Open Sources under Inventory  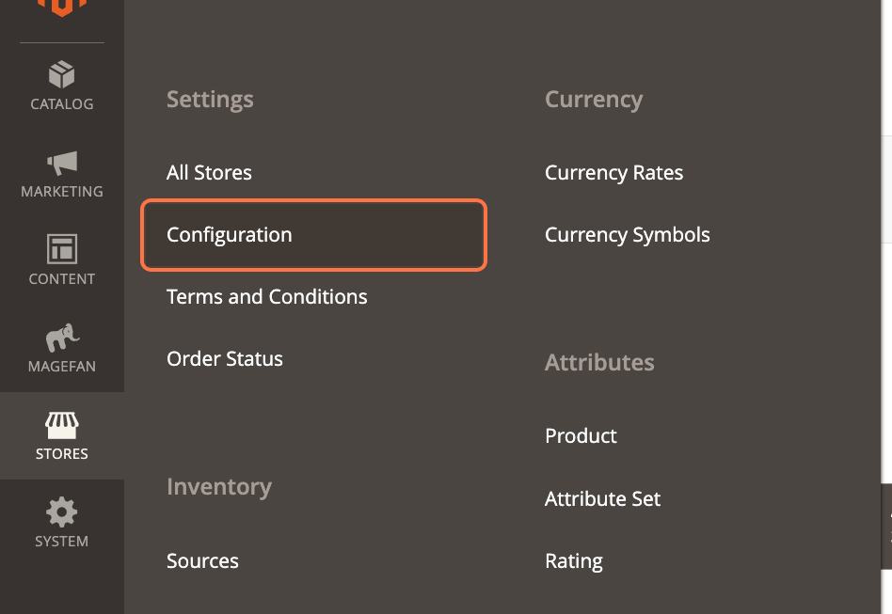202,560
